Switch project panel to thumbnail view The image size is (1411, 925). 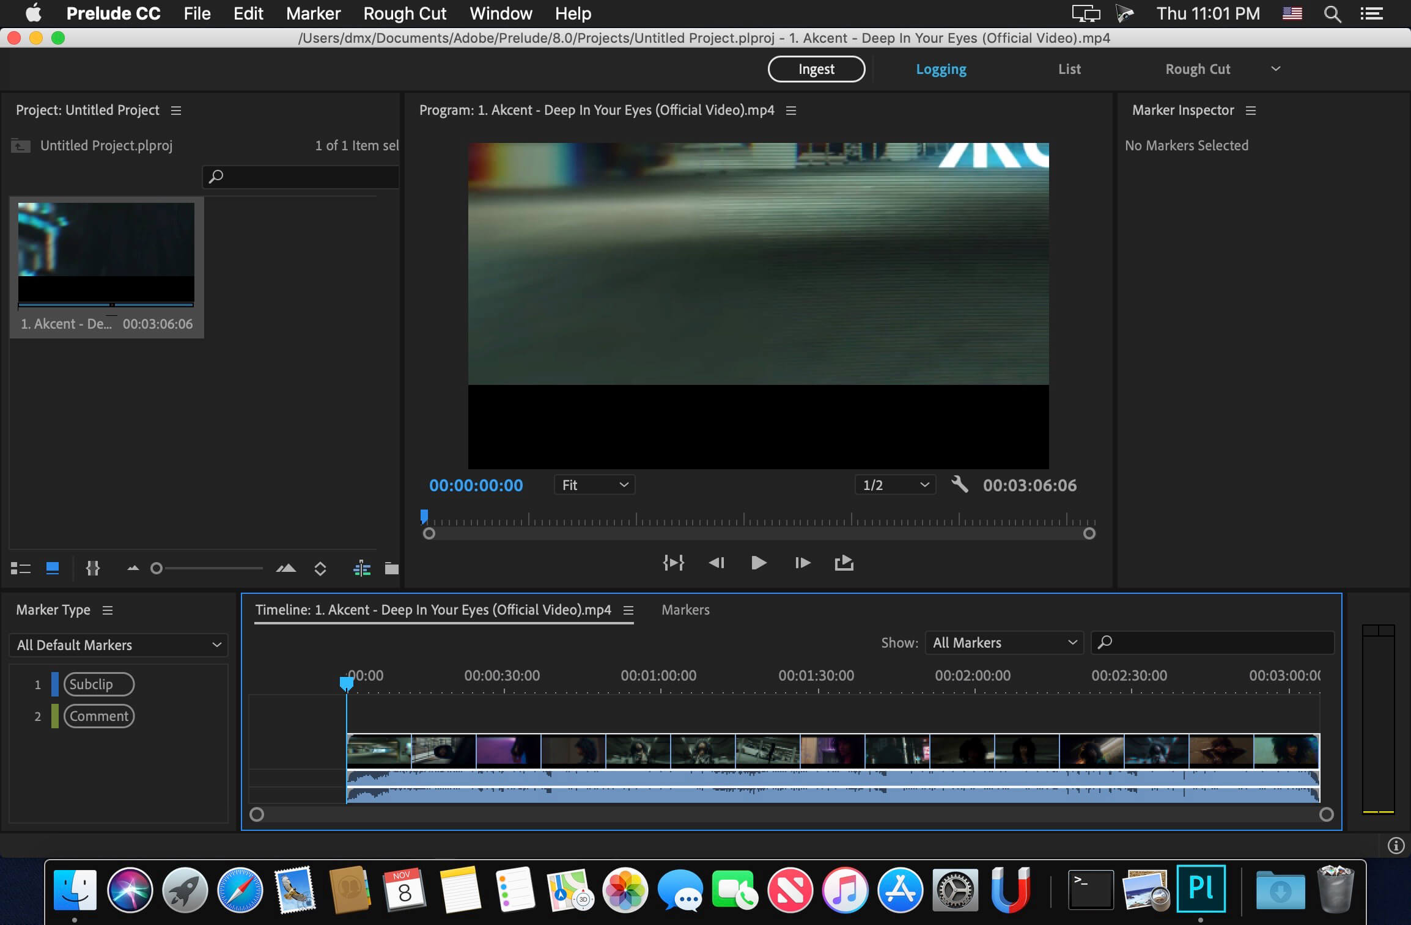53,569
